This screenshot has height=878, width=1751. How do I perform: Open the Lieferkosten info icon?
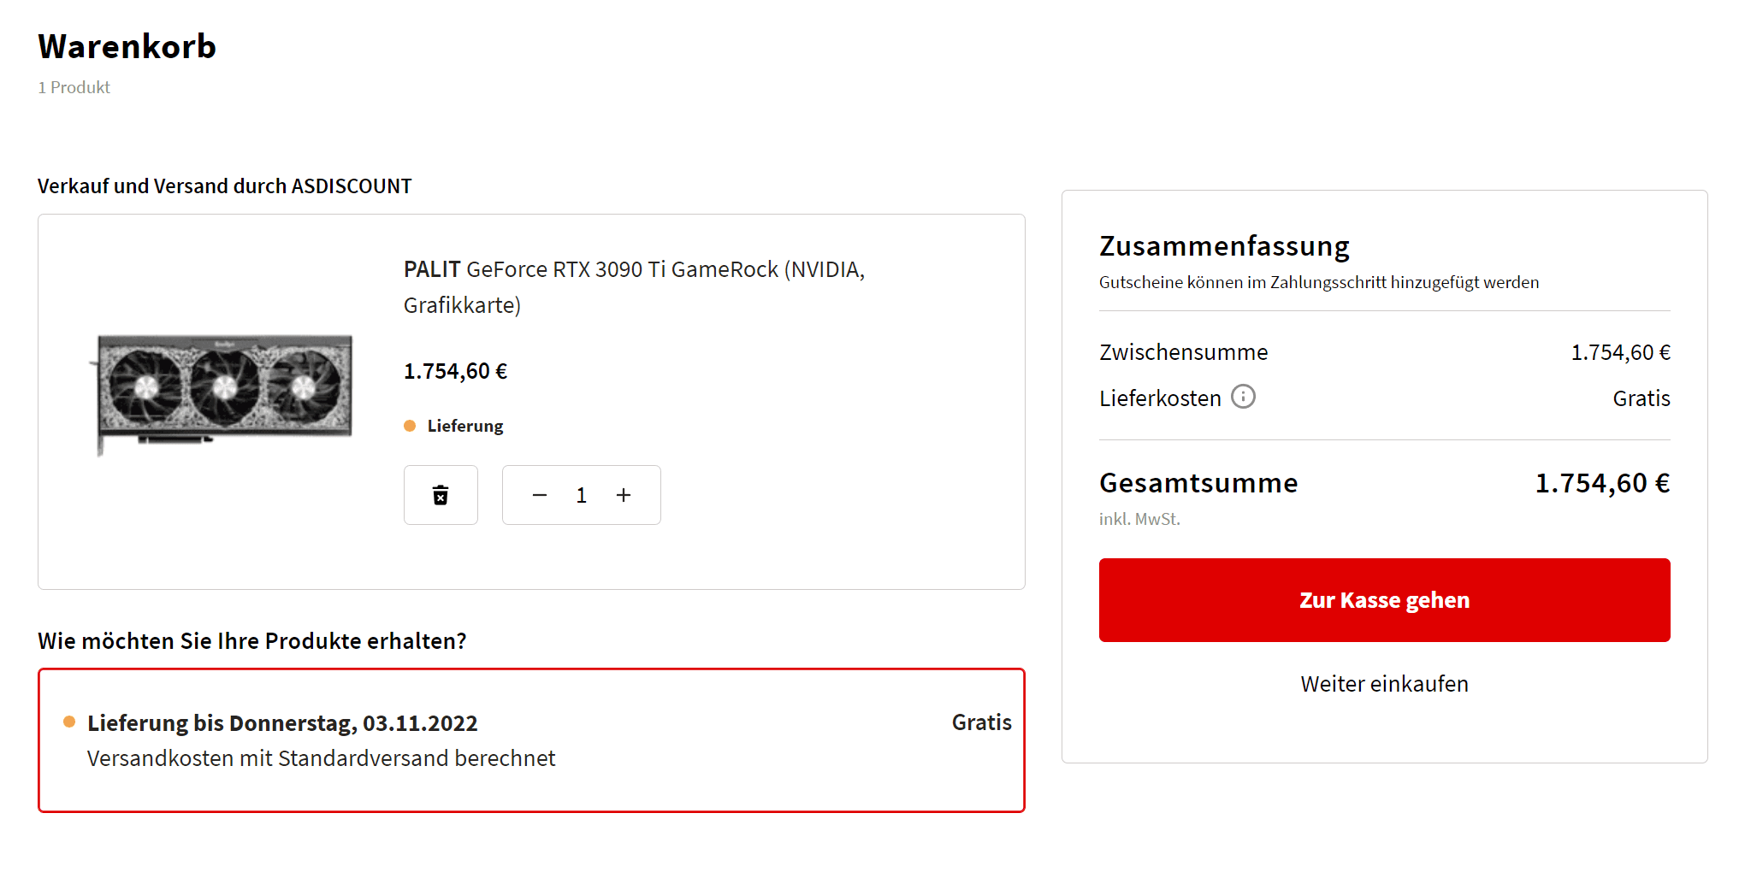pos(1243,397)
